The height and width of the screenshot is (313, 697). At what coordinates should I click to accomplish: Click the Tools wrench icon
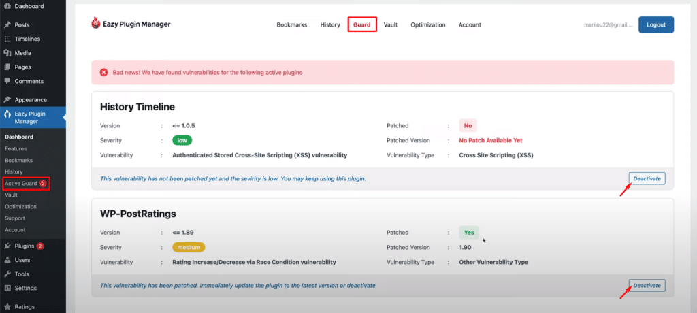tap(7, 274)
